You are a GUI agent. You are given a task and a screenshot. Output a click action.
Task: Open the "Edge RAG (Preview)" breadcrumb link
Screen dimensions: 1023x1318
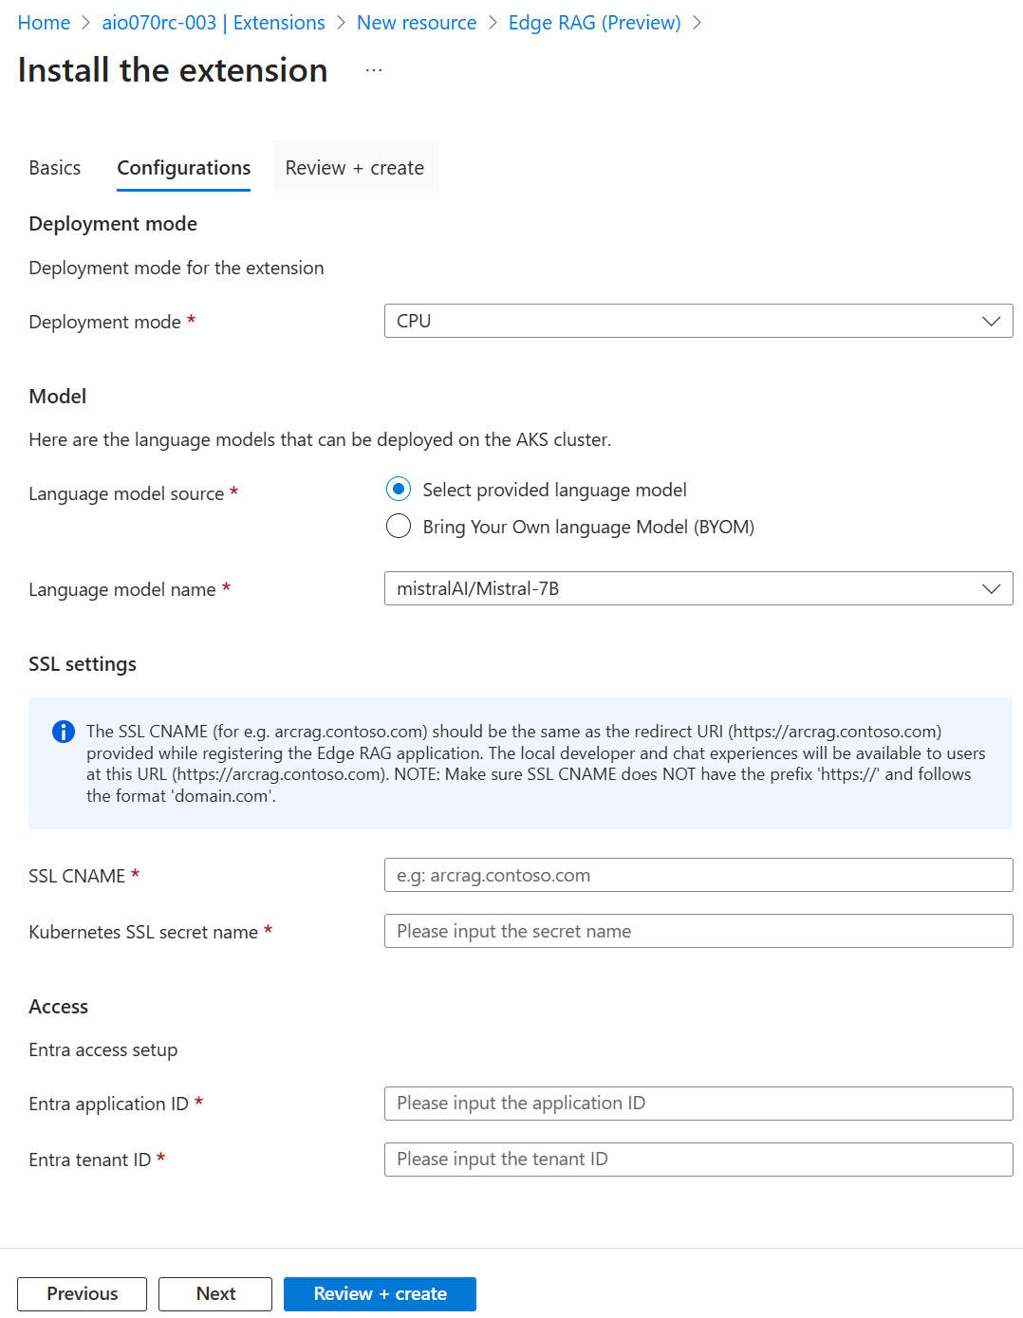tap(594, 22)
